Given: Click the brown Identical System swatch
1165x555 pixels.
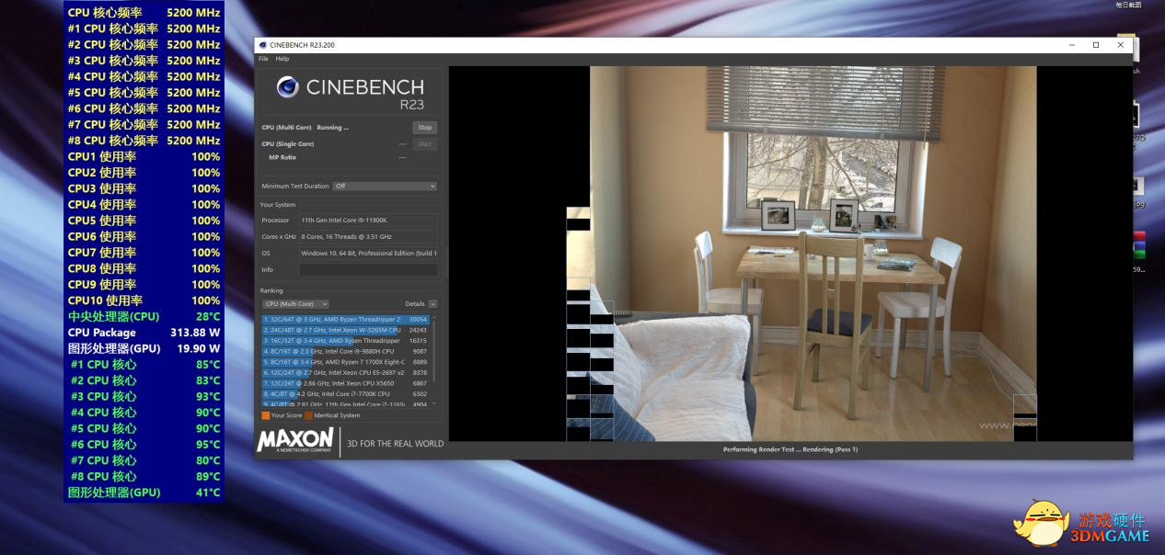Looking at the screenshot, I should pyautogui.click(x=308, y=415).
